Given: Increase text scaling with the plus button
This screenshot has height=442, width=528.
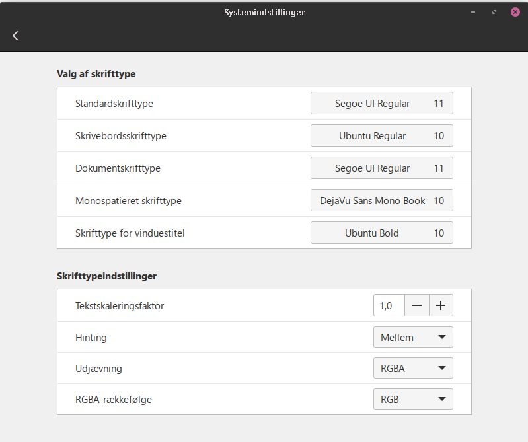Looking at the screenshot, I should point(441,305).
